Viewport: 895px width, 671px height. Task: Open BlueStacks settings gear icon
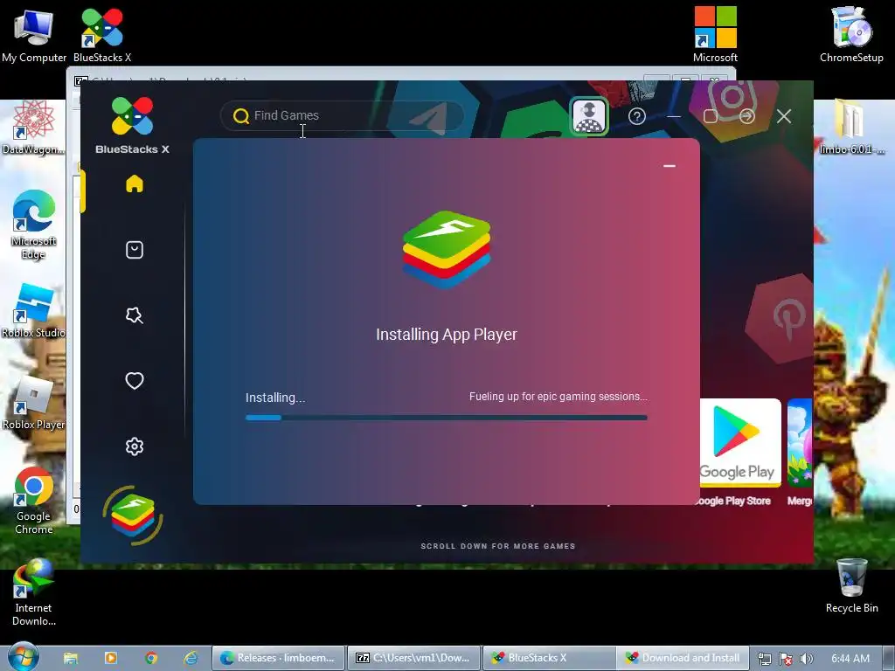coord(135,446)
